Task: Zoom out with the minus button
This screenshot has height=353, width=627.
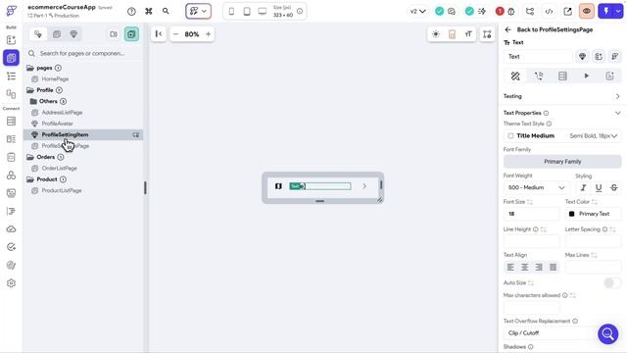Action: 175,34
